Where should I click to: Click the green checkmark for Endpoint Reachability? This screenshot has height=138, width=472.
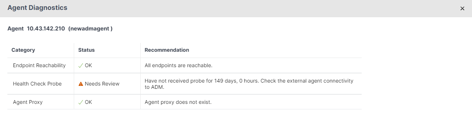[x=80, y=65]
